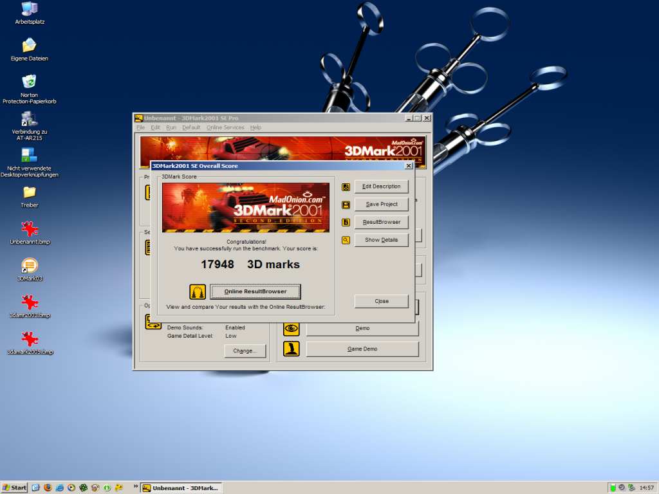This screenshot has width=659, height=494.
Task: Click the ResultBrowser button
Action: [381, 222]
